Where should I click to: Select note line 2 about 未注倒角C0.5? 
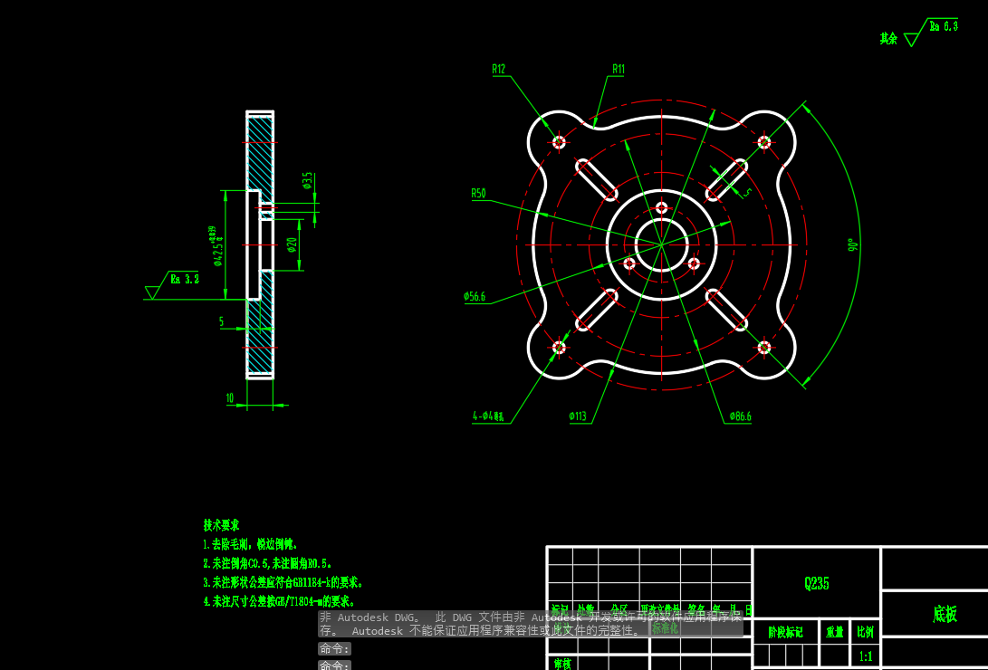267,563
